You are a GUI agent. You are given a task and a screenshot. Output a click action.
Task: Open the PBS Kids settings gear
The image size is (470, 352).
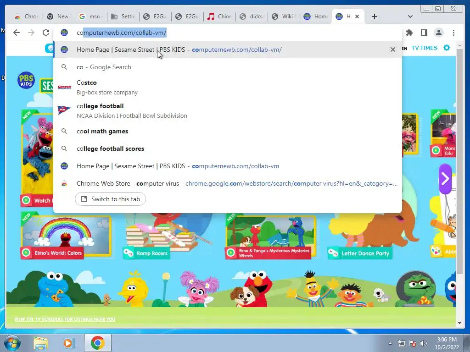447,48
